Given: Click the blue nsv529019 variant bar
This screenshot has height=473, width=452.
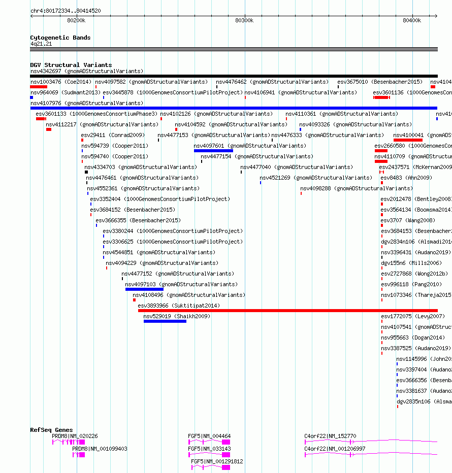Looking at the screenshot, I should [x=165, y=321].
